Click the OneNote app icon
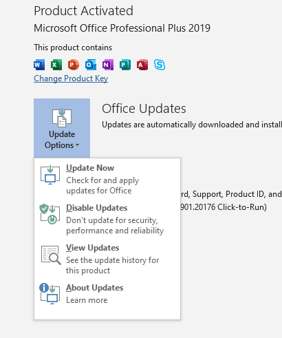The height and width of the screenshot is (338, 282). (x=108, y=65)
